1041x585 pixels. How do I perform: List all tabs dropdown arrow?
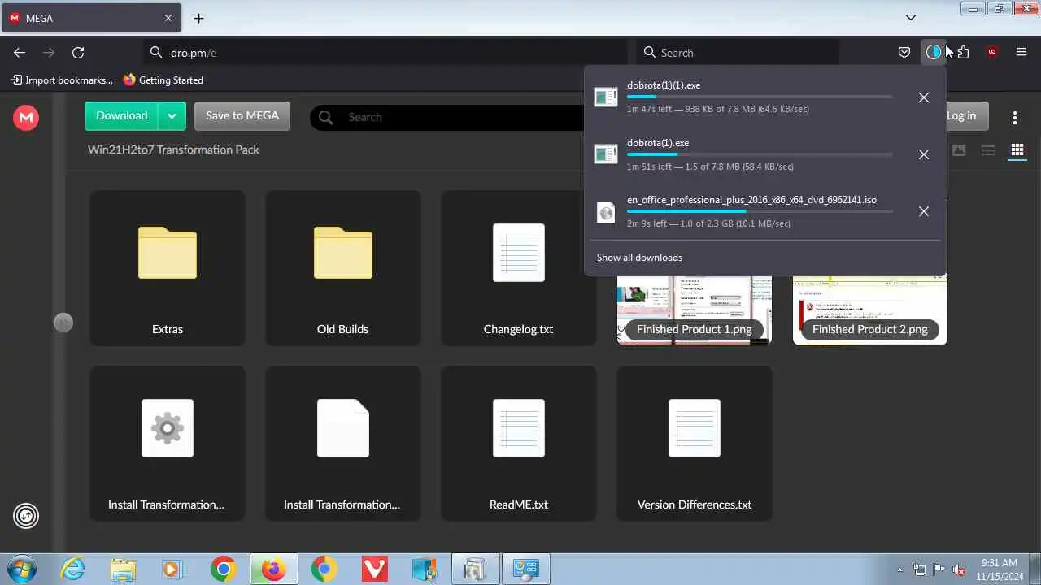click(911, 18)
